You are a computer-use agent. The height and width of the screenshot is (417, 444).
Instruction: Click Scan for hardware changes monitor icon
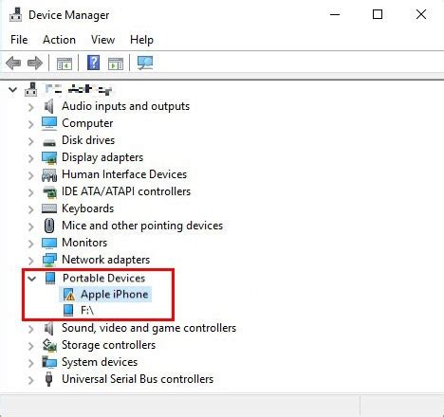pos(145,63)
